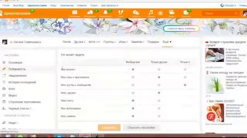
Task: Click the Поиск search input field
Action: 219,13
